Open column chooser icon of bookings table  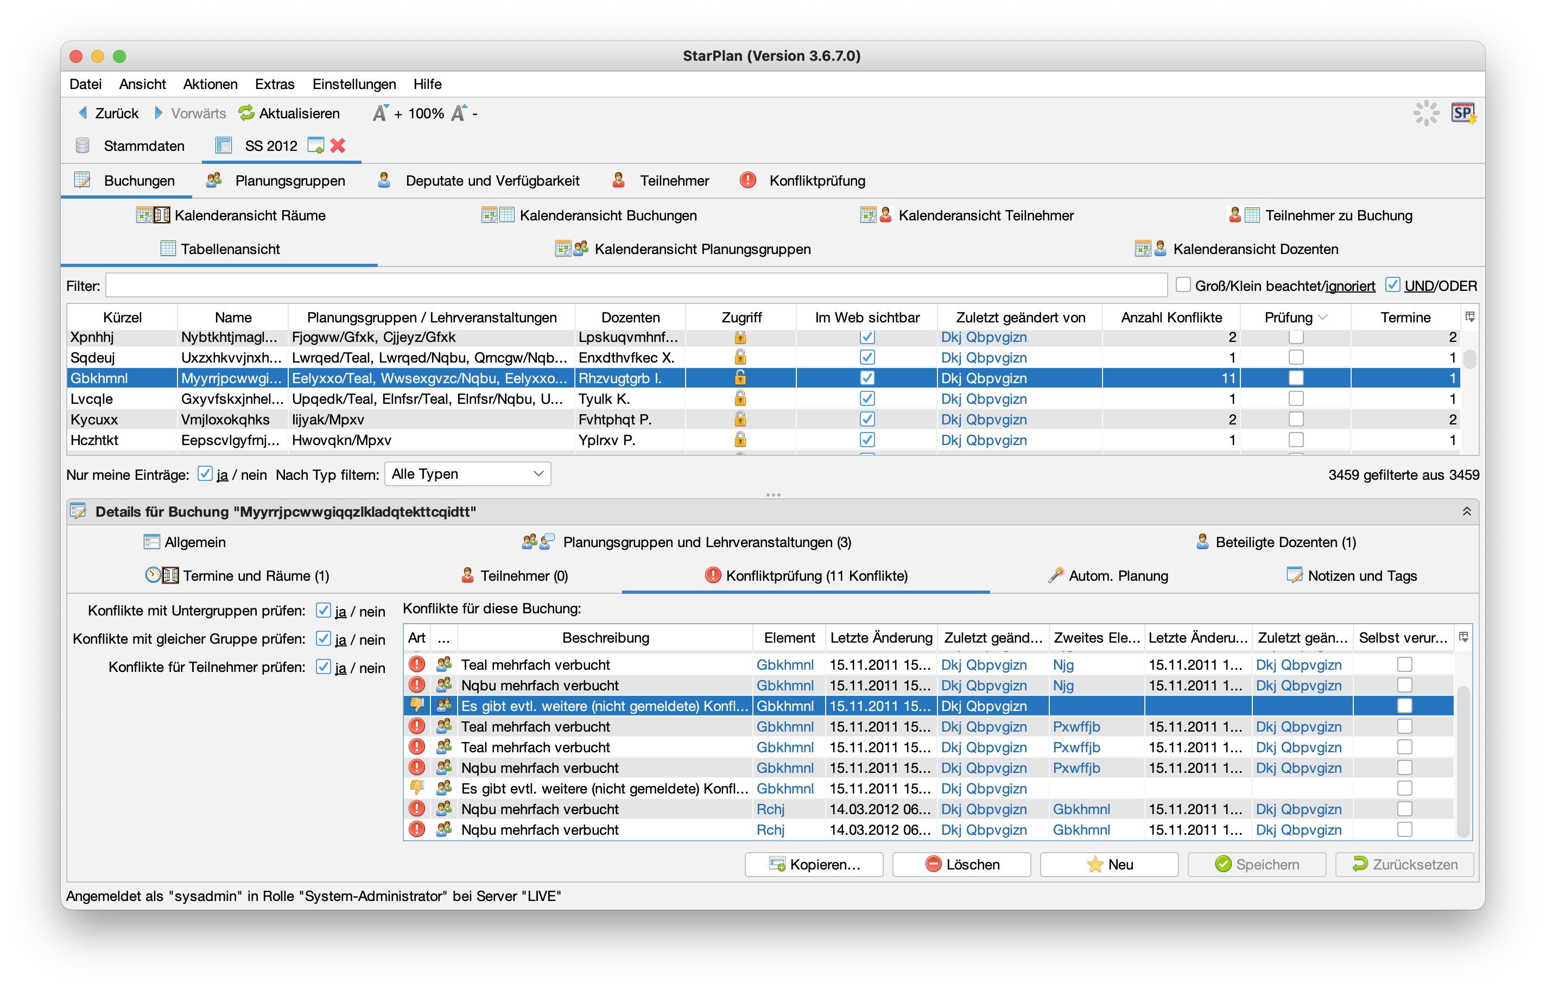pos(1469,317)
